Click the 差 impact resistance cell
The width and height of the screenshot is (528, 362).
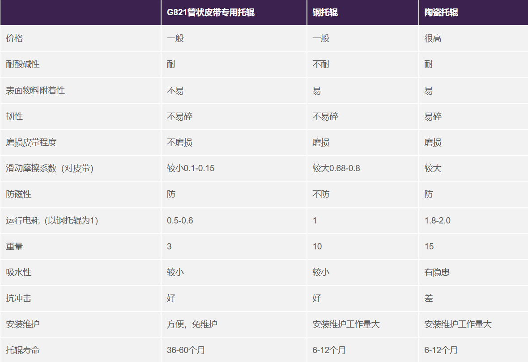coord(429,298)
